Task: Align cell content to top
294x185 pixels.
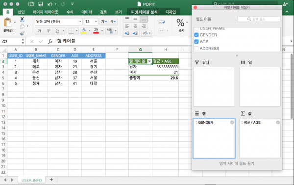Action: click(127, 19)
